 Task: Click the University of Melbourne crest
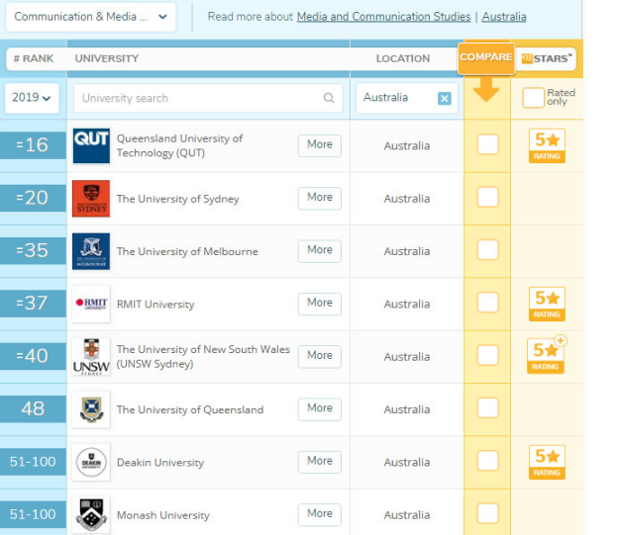click(x=91, y=251)
